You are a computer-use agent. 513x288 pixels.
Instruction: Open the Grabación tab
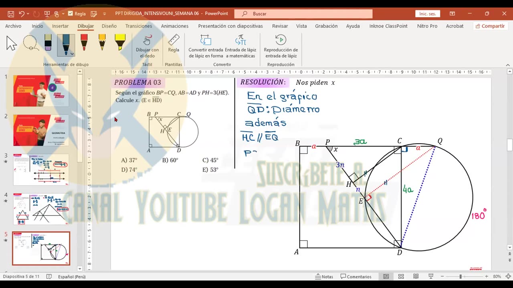[x=326, y=26]
